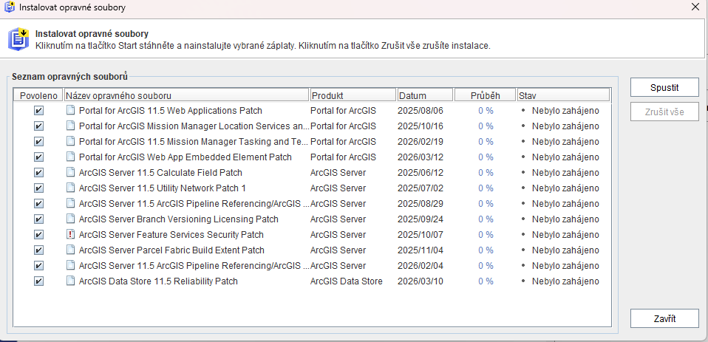
Task: Click Nebylo zahájeno status for date 2025/11/04 row
Action: [x=565, y=250]
